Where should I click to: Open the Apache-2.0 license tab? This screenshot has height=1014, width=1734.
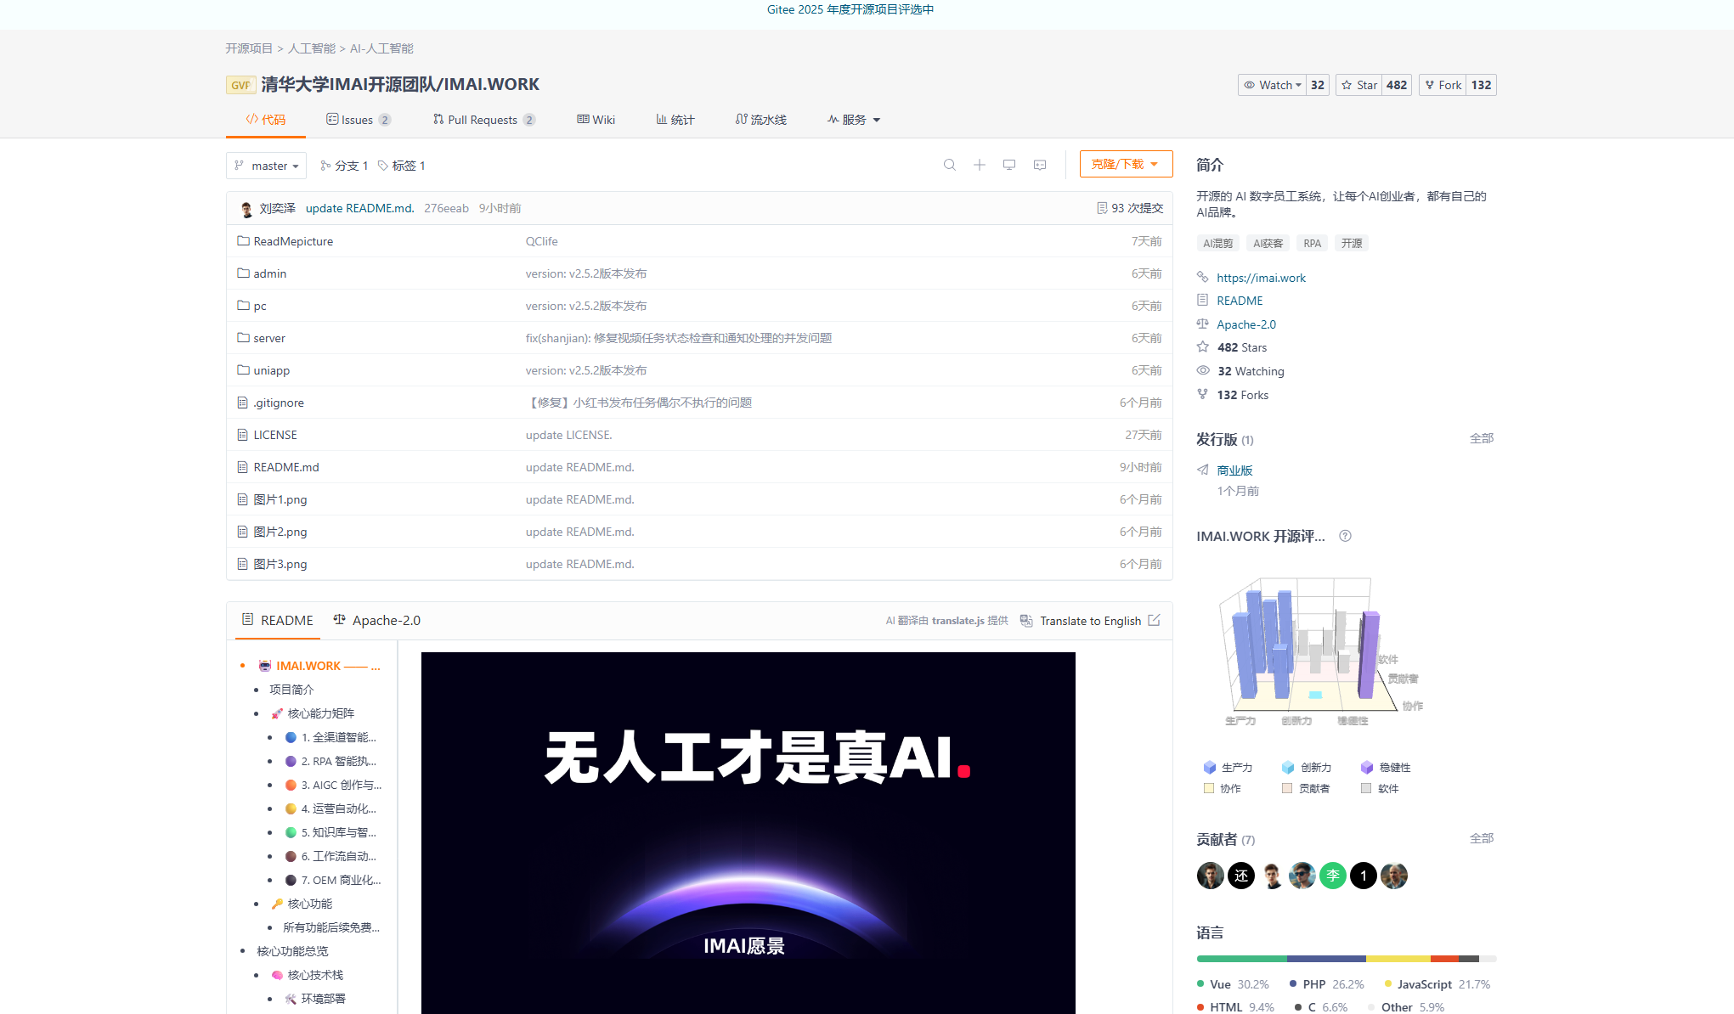click(x=376, y=621)
